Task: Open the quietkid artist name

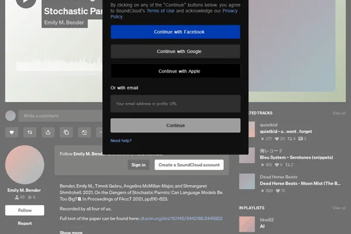Action: pyautogui.click(x=269, y=125)
